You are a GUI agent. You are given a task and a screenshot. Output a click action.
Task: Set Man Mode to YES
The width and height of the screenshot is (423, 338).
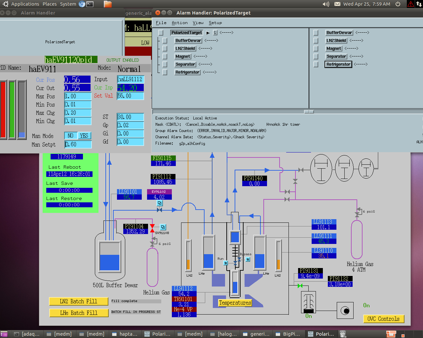pyautogui.click(x=84, y=136)
